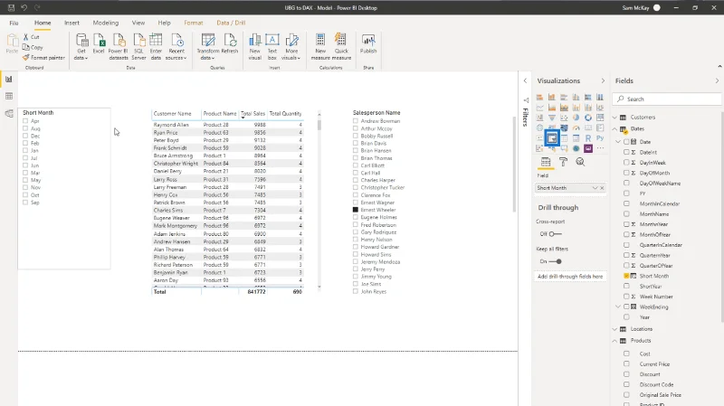Tick the Year field checkbox

point(626,317)
